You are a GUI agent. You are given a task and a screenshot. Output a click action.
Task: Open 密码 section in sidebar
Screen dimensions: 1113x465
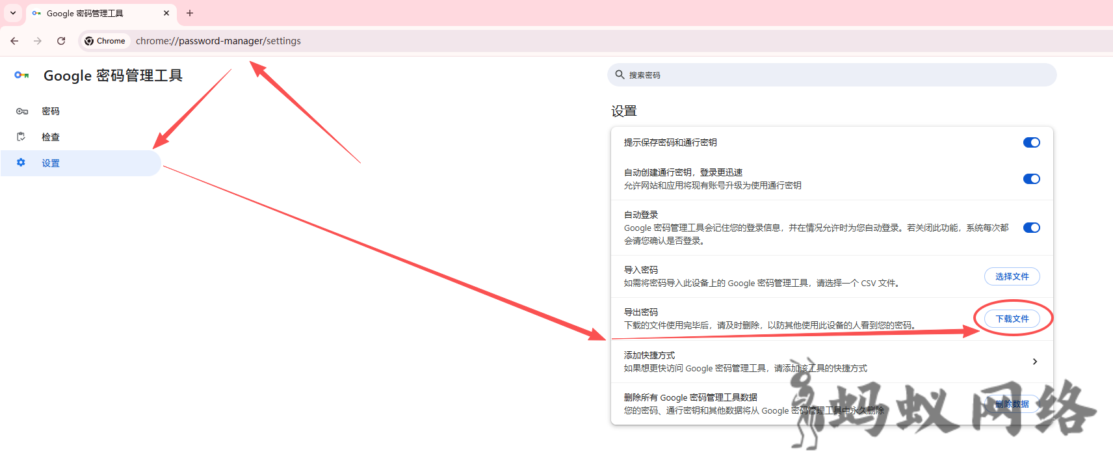pyautogui.click(x=51, y=111)
